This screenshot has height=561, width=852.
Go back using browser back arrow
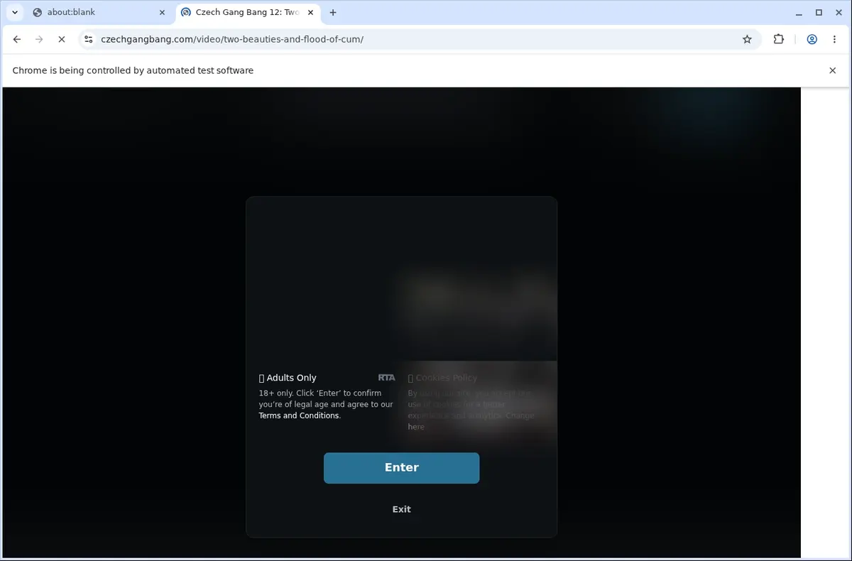pos(17,40)
